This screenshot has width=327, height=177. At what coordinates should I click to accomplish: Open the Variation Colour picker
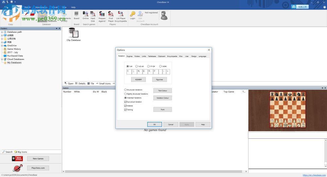tap(163, 98)
